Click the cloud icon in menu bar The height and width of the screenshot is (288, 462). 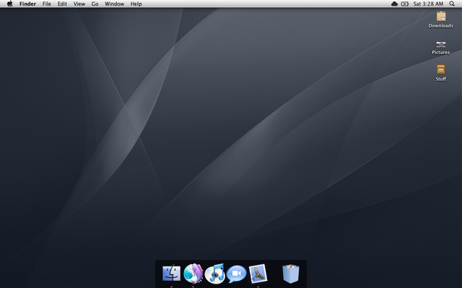point(394,4)
